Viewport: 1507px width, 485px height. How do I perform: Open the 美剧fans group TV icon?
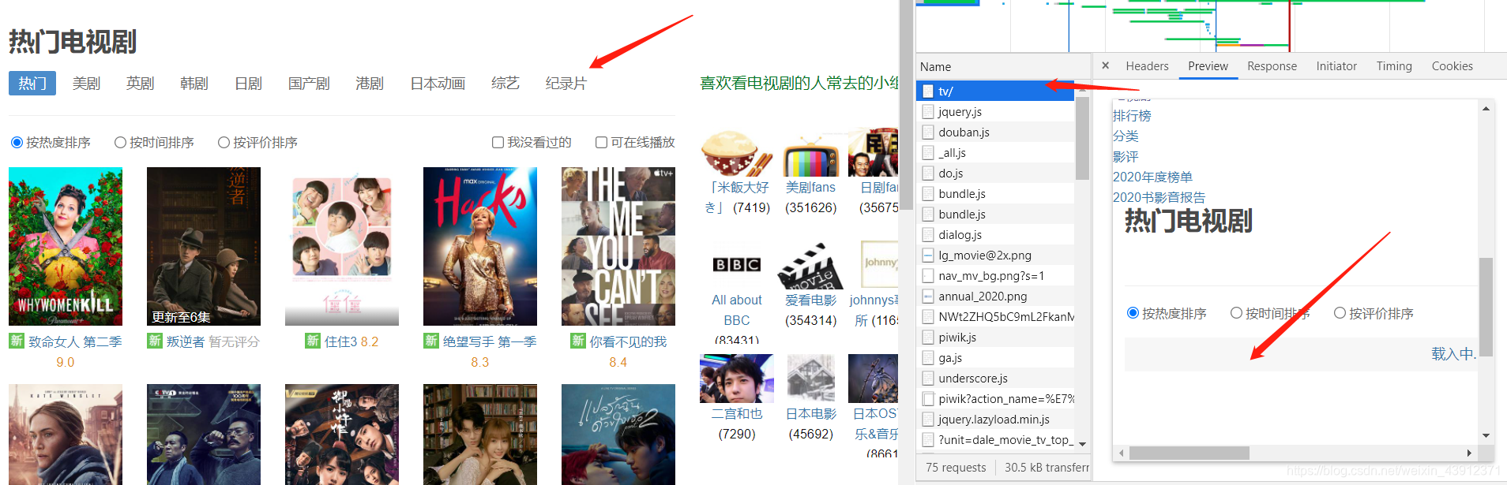click(x=811, y=153)
